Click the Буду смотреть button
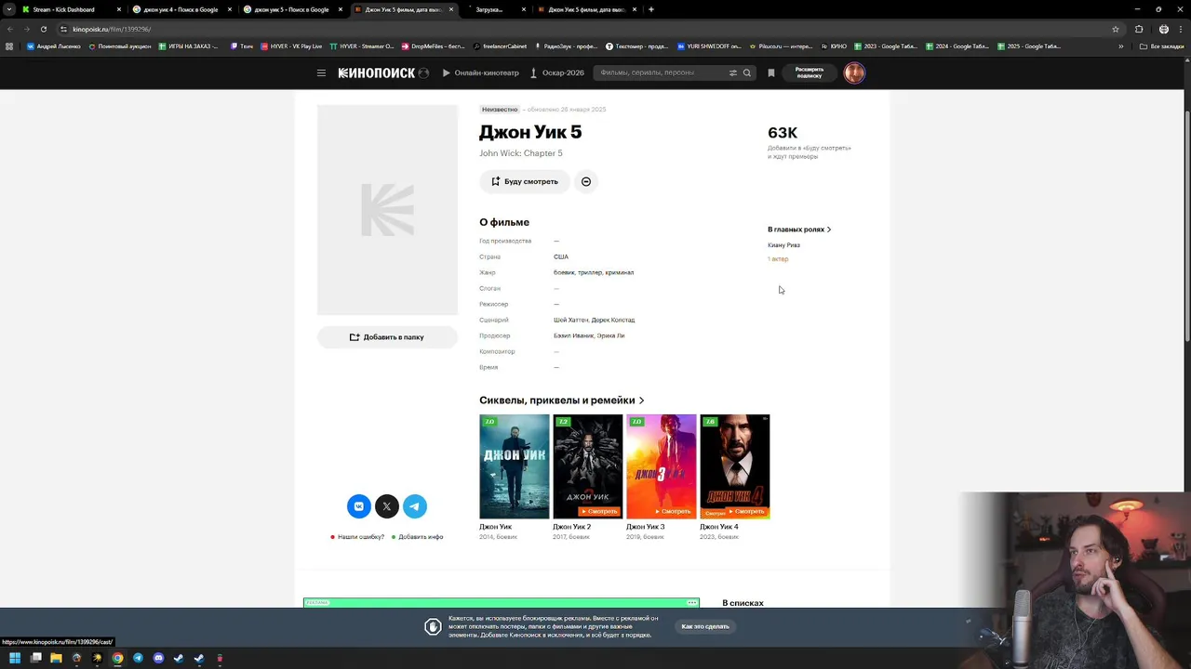This screenshot has width=1191, height=669. point(525,181)
